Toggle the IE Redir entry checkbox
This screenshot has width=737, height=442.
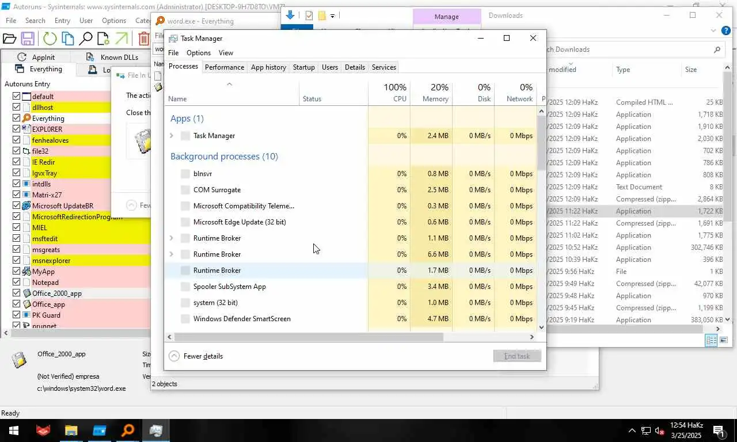pos(16,162)
